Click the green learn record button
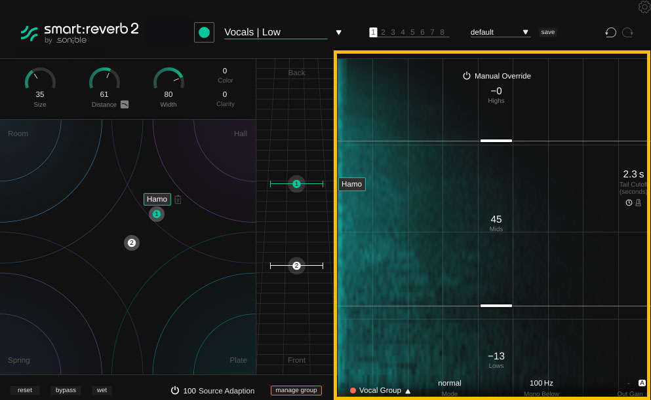This screenshot has width=651, height=400. pos(205,32)
